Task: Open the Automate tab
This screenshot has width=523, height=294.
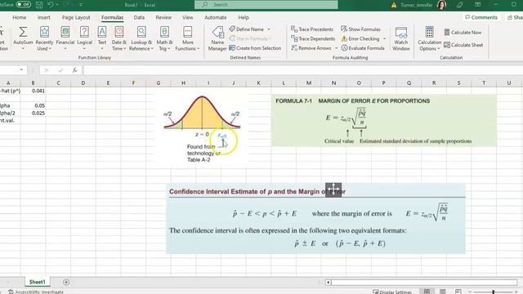Action: (215, 17)
